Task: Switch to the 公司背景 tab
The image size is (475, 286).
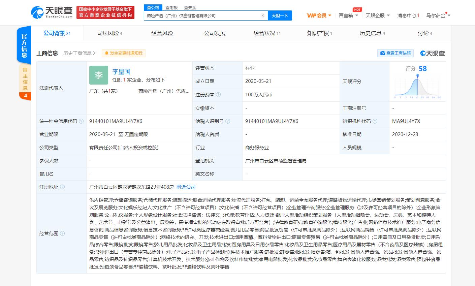Action: (57, 33)
